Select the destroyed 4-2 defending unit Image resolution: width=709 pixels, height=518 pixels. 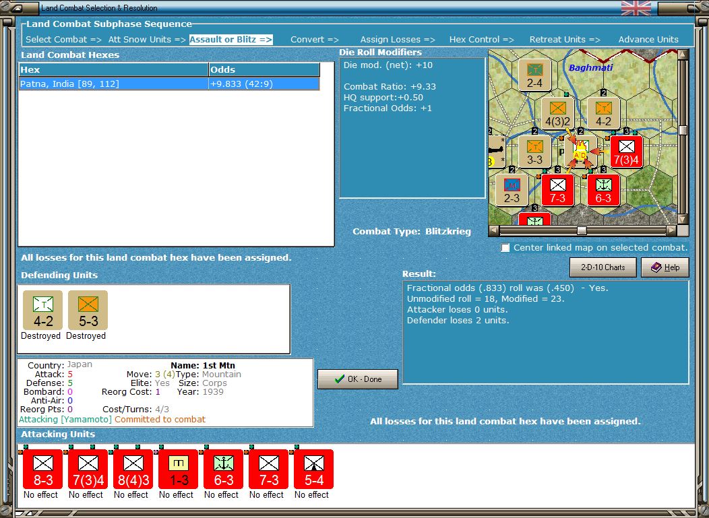coord(43,310)
